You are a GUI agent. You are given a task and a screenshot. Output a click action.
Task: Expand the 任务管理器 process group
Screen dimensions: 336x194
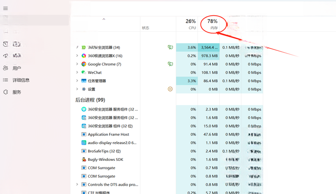click(x=77, y=81)
